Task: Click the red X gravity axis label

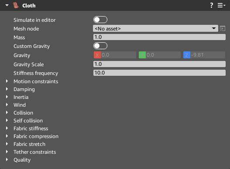Action: 97,55
